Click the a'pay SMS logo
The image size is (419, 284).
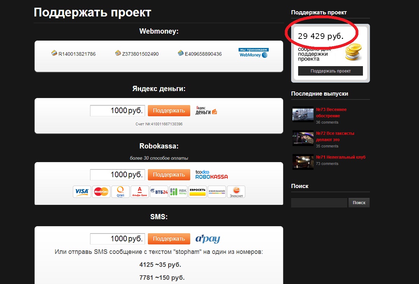point(208,239)
